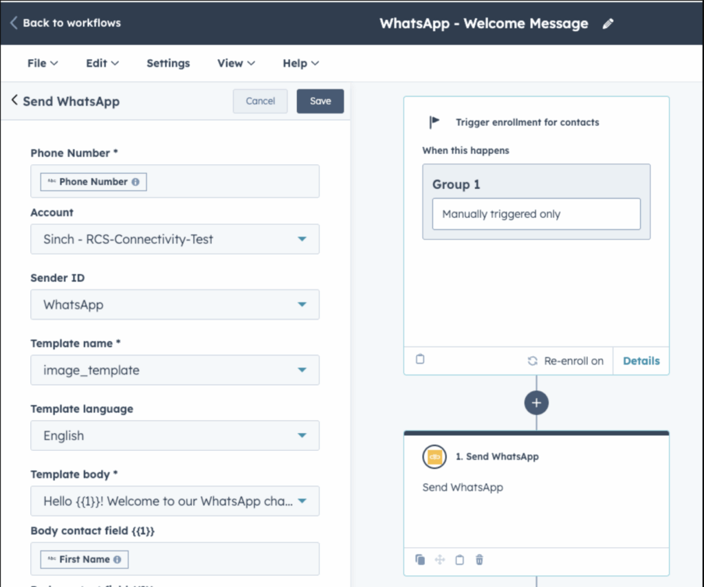Open the File menu
Screen dimensions: 704x587
42,63
